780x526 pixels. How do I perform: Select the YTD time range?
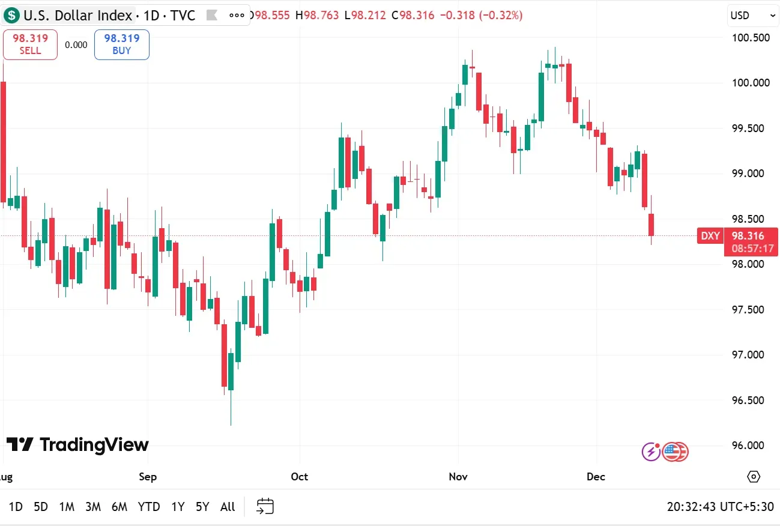tap(149, 507)
